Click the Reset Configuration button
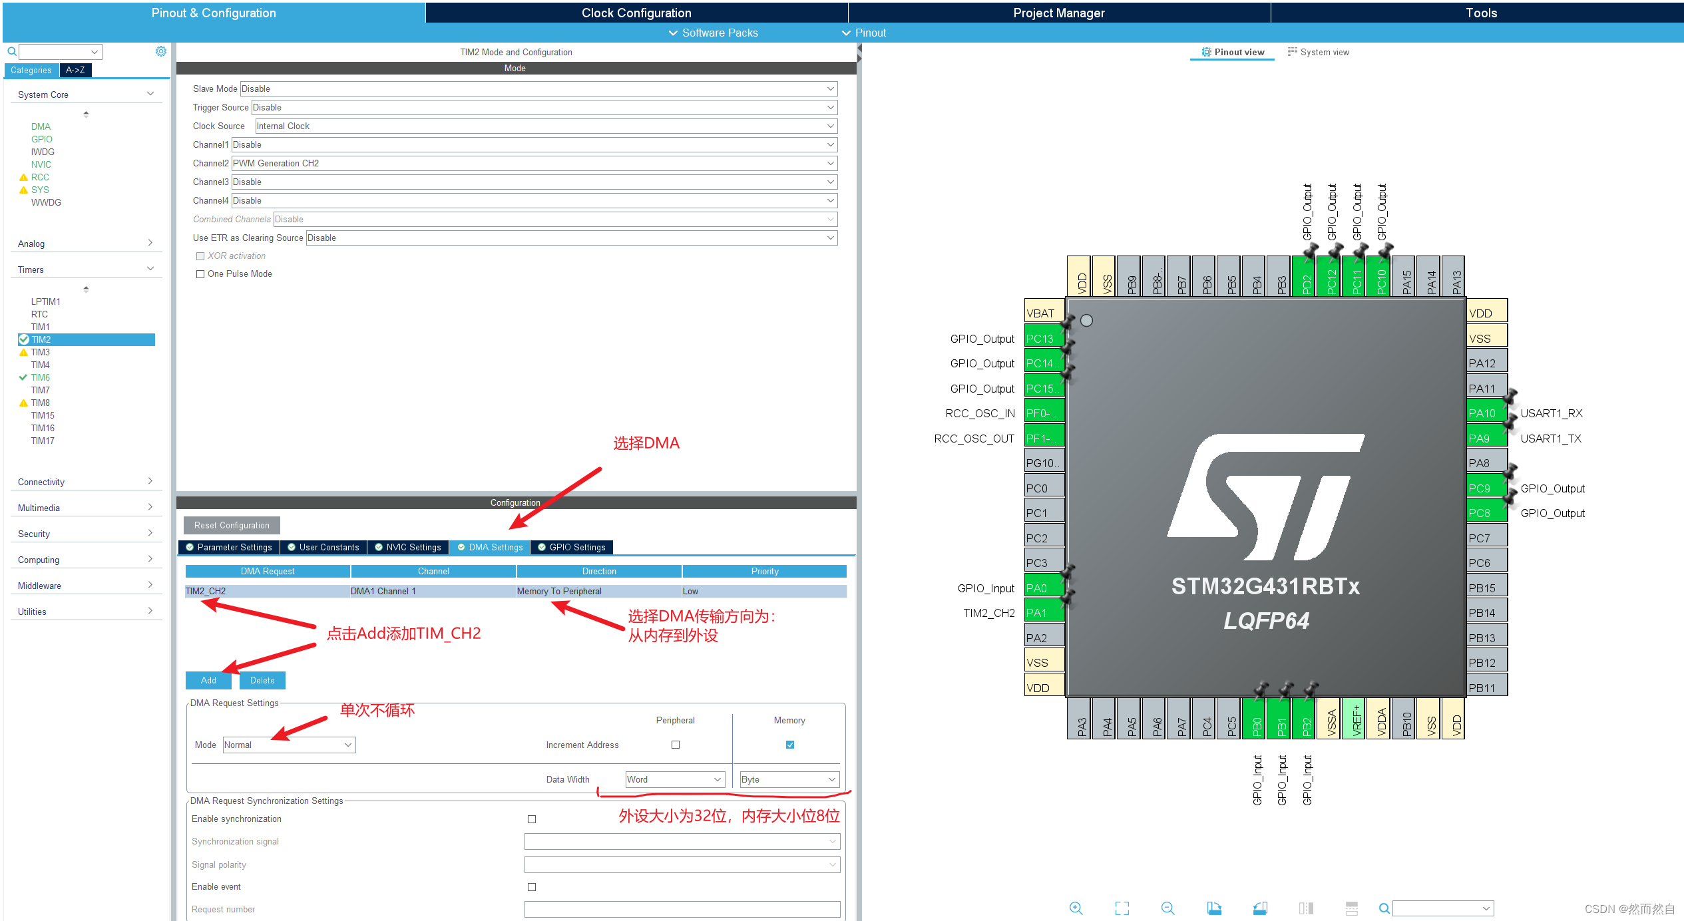The width and height of the screenshot is (1684, 921). [231, 525]
